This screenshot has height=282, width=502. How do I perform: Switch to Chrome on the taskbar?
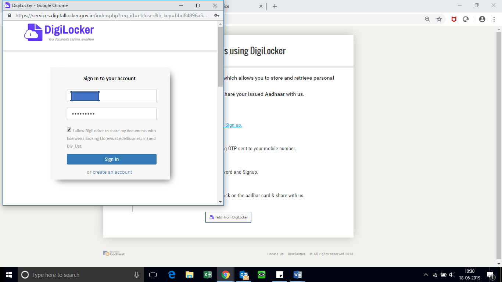click(x=226, y=275)
